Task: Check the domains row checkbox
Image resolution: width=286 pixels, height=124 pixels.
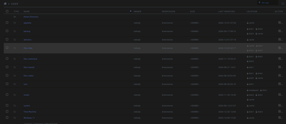Action: pyautogui.click(x=7, y=39)
